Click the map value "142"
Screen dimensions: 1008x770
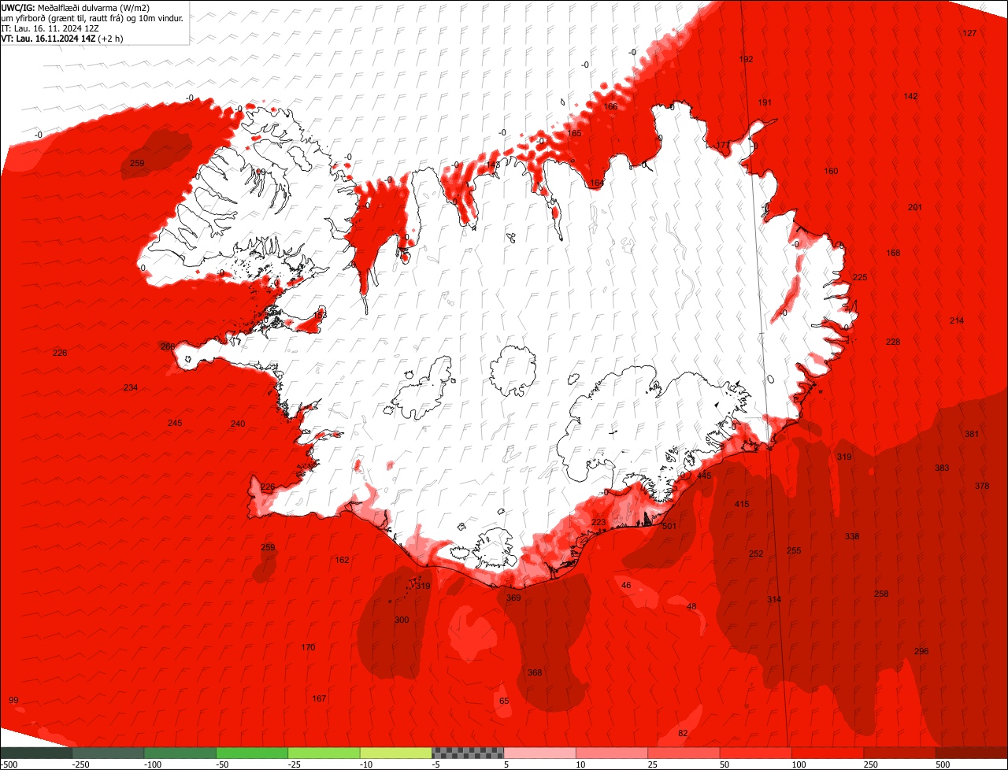[x=910, y=96]
